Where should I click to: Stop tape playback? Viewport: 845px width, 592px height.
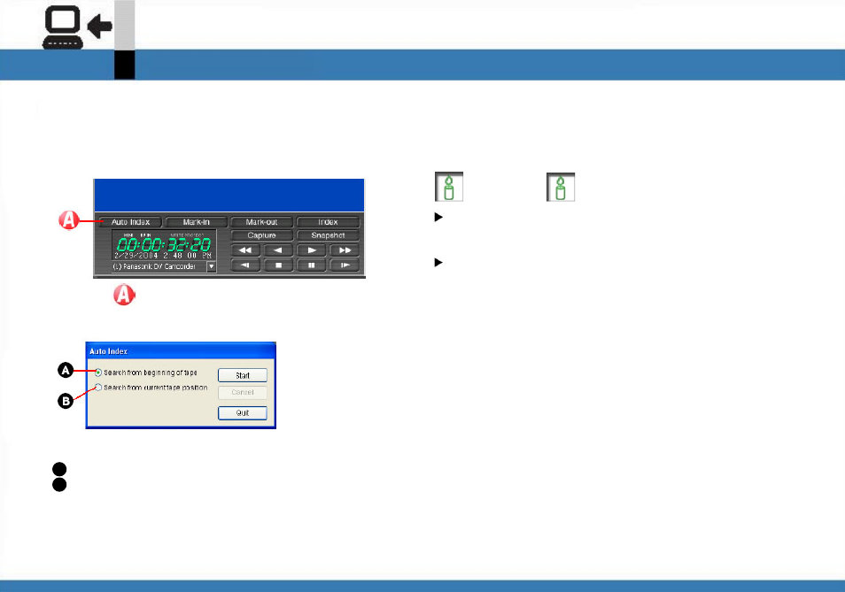coord(278,265)
